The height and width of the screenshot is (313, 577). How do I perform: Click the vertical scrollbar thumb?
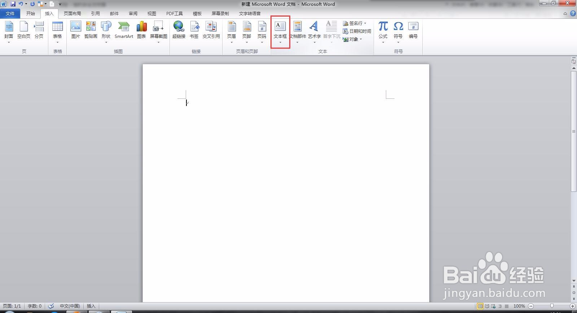coord(573,132)
